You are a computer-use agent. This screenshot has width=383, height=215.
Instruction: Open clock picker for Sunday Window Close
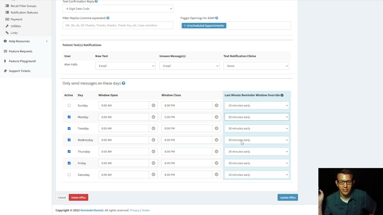click(x=216, y=105)
